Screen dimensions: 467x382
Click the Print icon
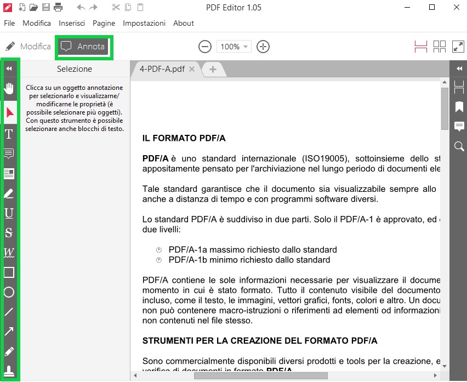tap(58, 7)
